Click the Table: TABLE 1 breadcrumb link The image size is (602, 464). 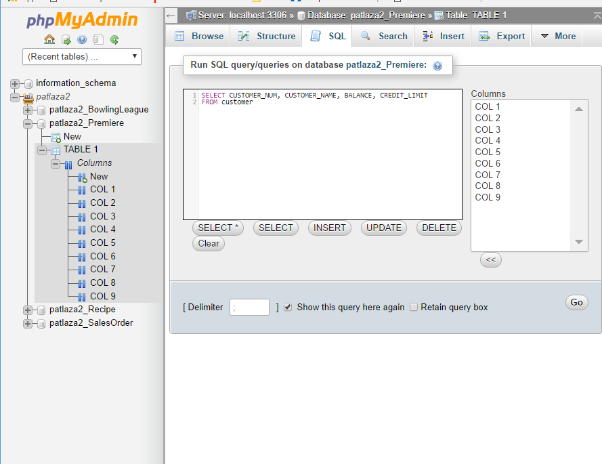click(475, 16)
